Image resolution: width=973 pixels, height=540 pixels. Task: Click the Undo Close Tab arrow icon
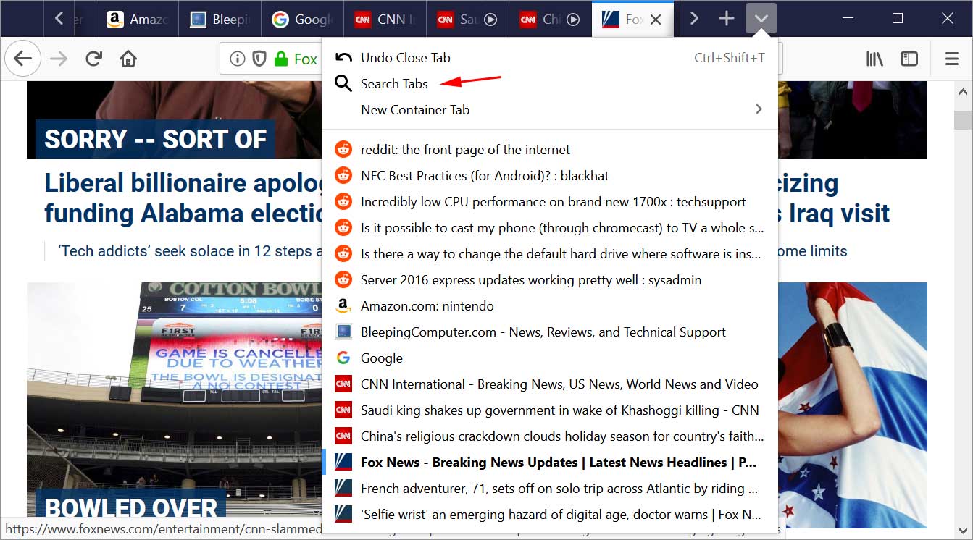point(343,58)
